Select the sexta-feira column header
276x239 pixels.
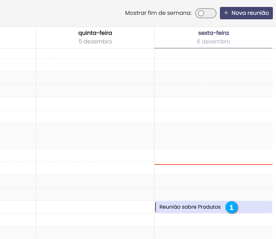213,33
